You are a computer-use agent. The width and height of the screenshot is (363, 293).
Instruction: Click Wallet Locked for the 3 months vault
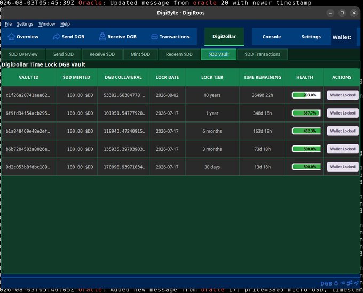(343, 149)
